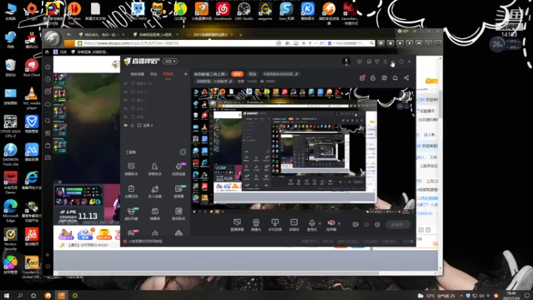Viewport: 533px width, 300px height.
Task: Add a 手机投屏 phone cast source
Action: [275, 225]
